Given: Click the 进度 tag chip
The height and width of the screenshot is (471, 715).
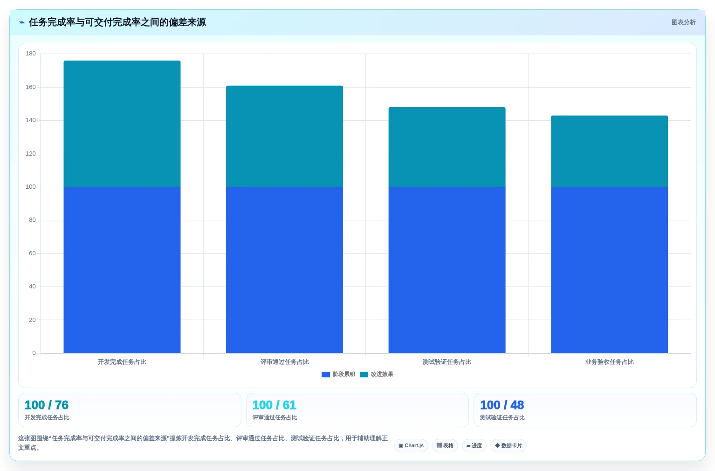Looking at the screenshot, I should [474, 446].
